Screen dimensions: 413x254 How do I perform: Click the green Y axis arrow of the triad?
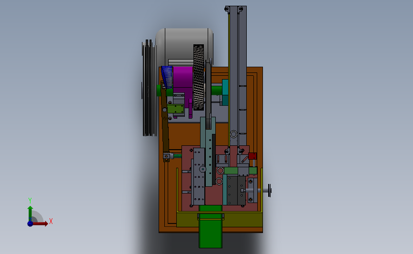[x=30, y=213]
